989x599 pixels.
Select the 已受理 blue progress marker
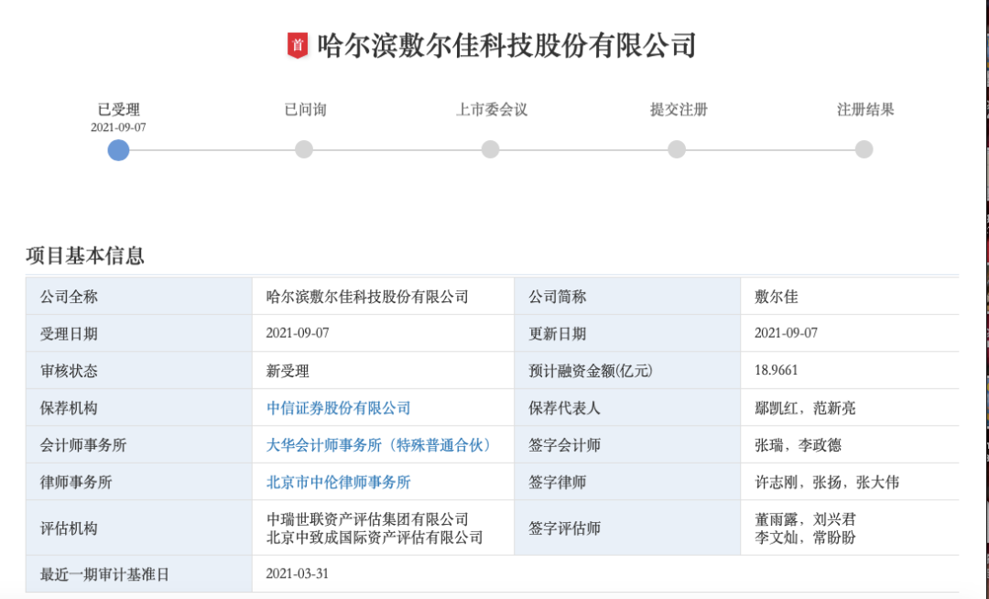(x=118, y=150)
